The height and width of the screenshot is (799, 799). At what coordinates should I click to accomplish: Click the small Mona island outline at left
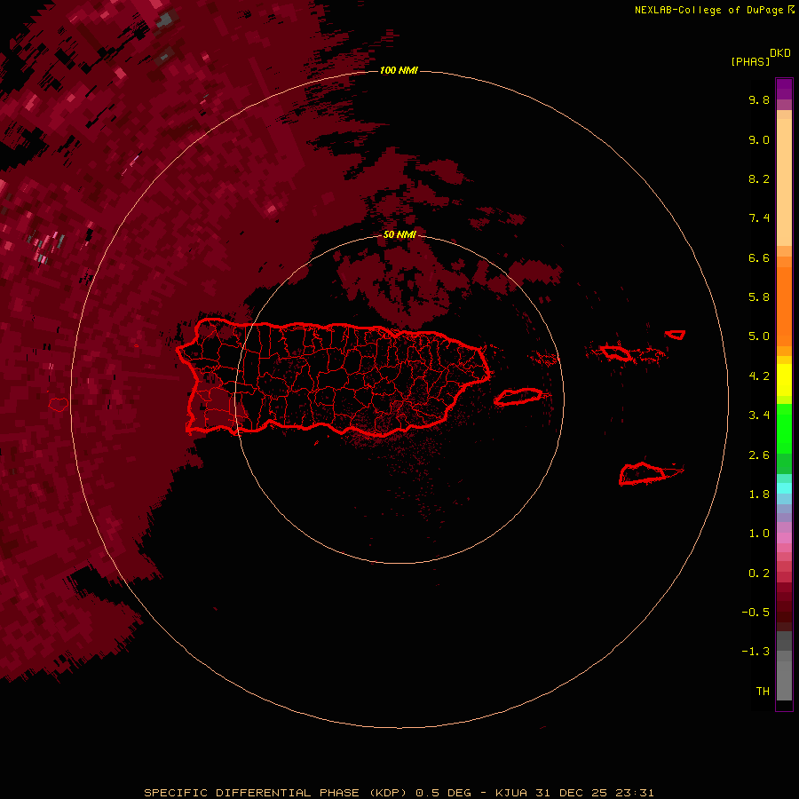(58, 405)
